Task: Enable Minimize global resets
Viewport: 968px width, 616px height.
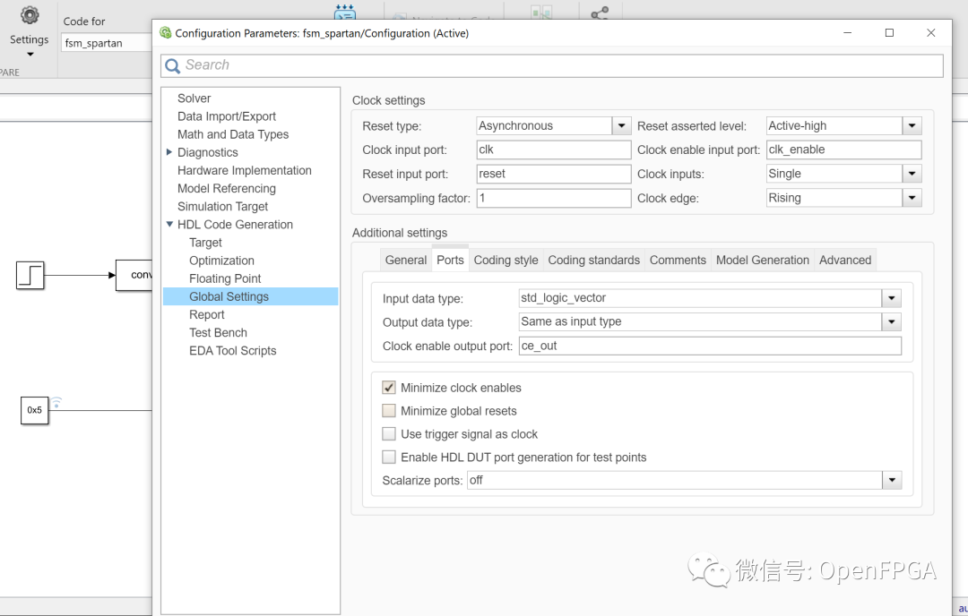Action: click(389, 411)
